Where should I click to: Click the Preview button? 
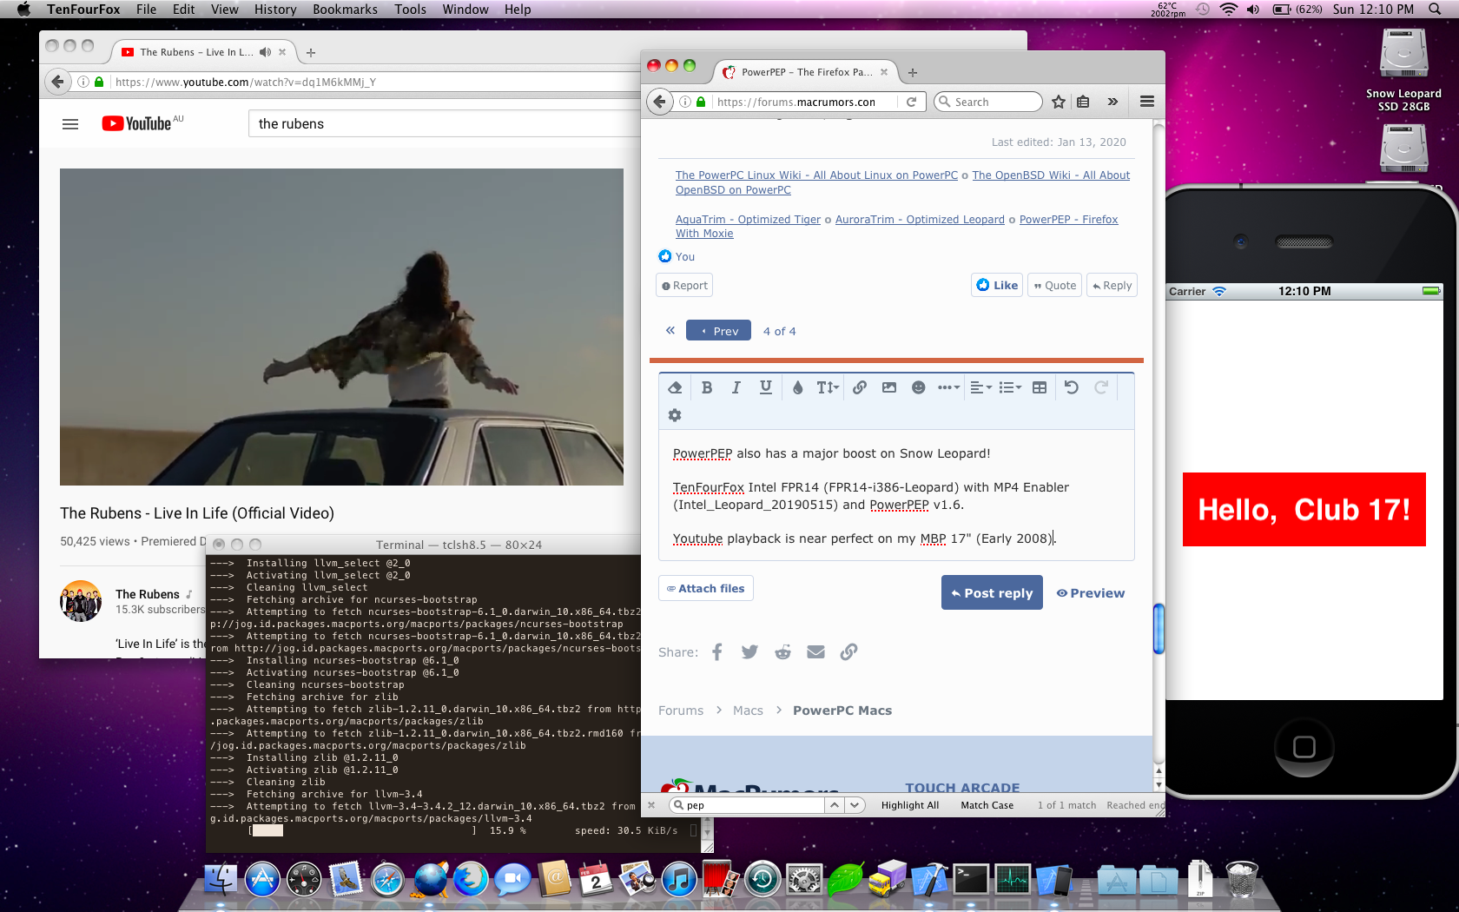pyautogui.click(x=1091, y=593)
